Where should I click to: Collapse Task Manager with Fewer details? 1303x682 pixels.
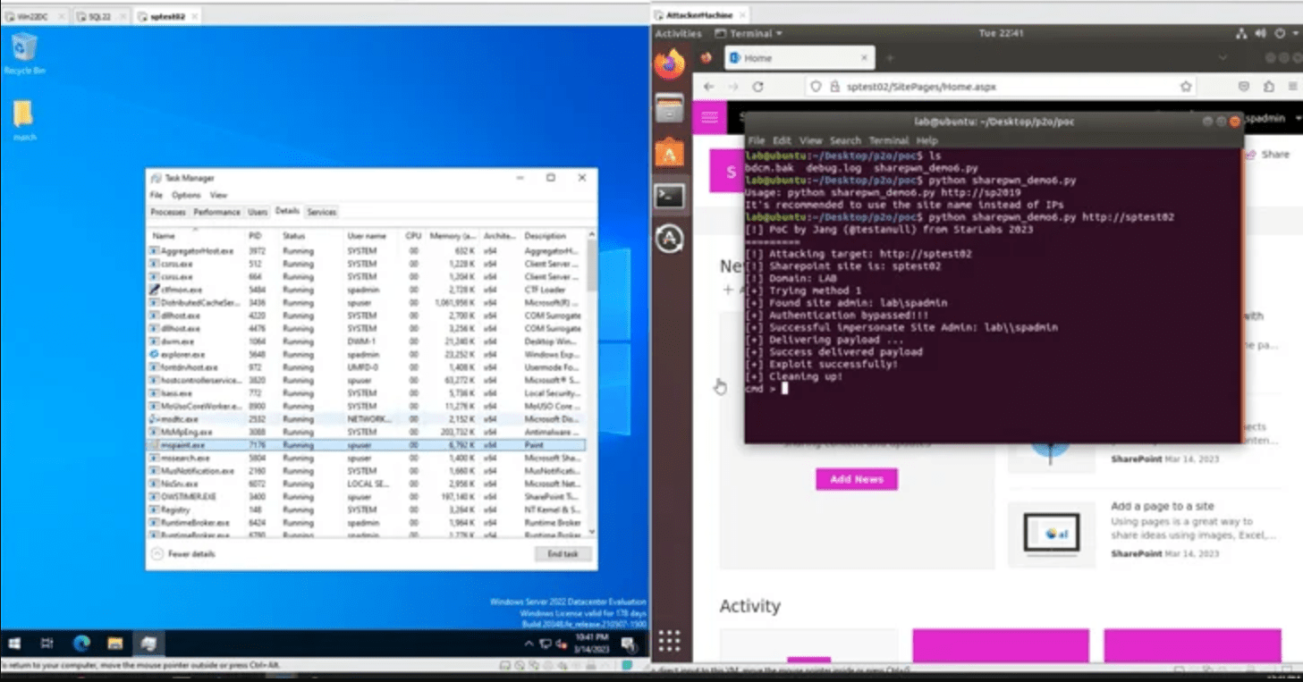(182, 554)
